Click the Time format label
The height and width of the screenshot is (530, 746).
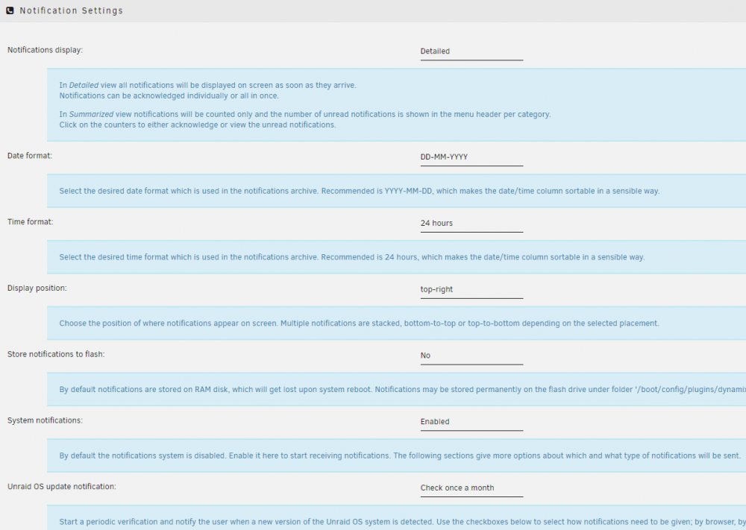click(x=30, y=221)
